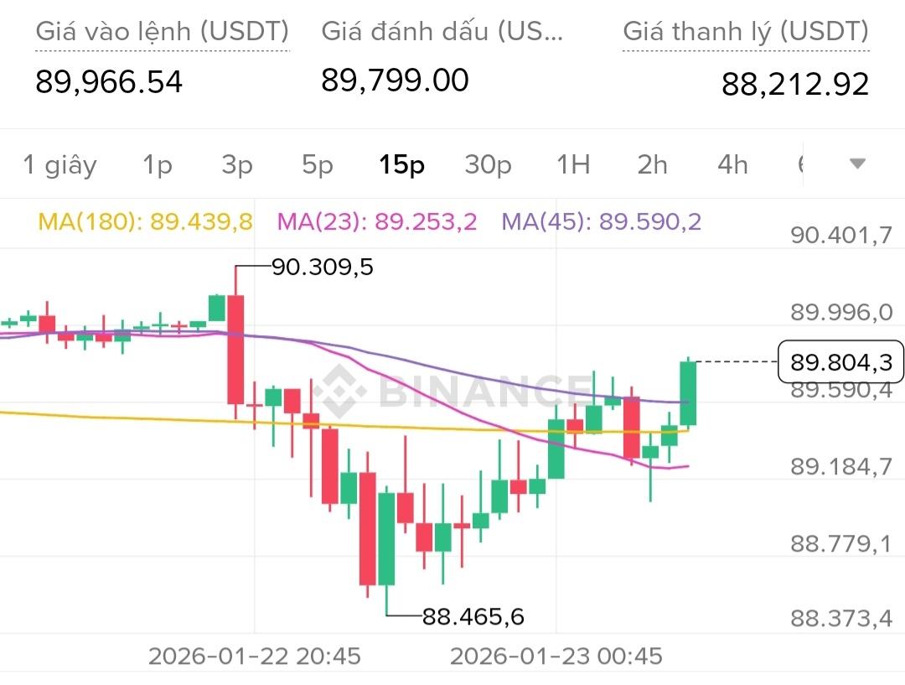Tap the Giá đánh dấu label
905x685 pixels.
click(x=442, y=32)
